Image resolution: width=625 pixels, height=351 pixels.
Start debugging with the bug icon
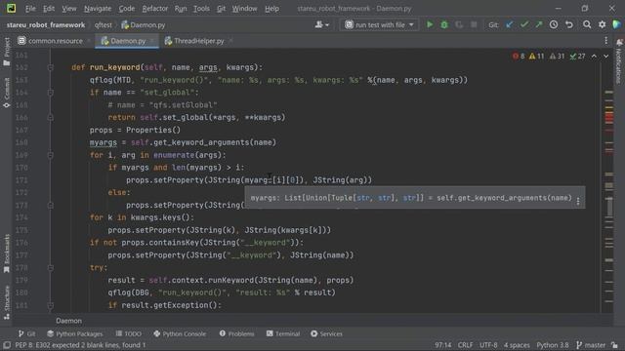point(444,24)
